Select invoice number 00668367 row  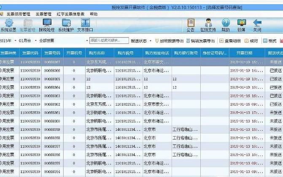click(x=142, y=62)
